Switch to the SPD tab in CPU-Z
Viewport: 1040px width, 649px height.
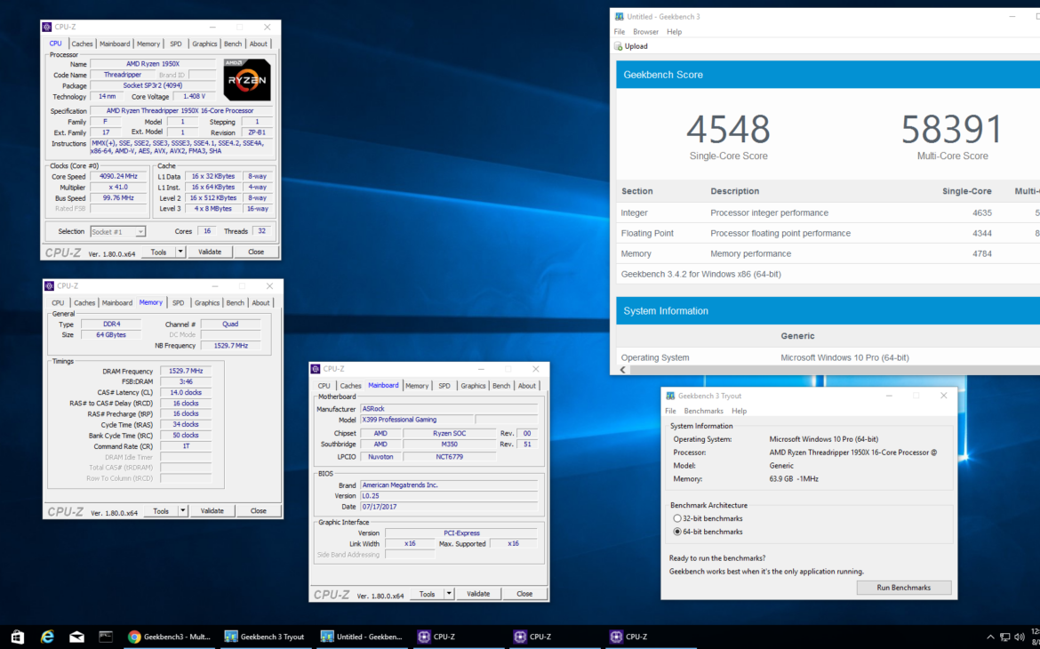pos(176,43)
